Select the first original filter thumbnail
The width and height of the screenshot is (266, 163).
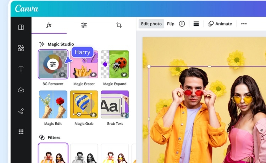(x=53, y=153)
